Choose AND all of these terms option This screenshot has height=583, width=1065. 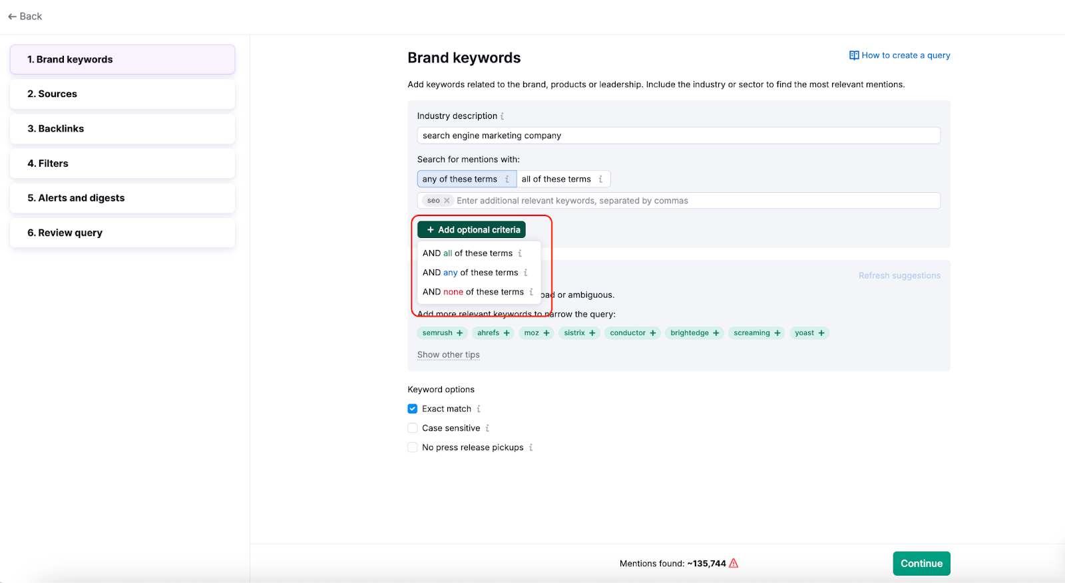click(468, 253)
